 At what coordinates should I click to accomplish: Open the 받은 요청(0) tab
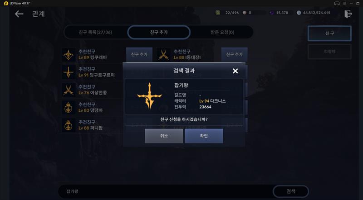(222, 32)
